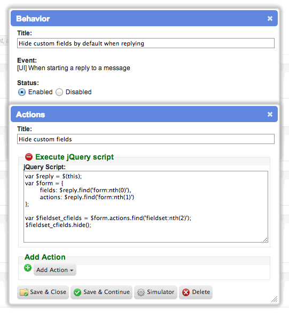The height and width of the screenshot is (317, 289).
Task: Click the gear icon on Simulator
Action: (x=141, y=292)
